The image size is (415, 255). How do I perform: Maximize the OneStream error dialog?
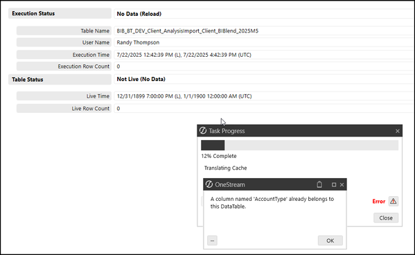pyautogui.click(x=334, y=184)
